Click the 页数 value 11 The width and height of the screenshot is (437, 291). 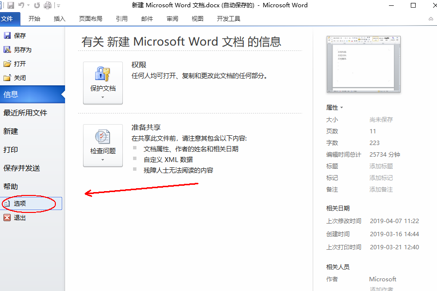click(x=372, y=131)
